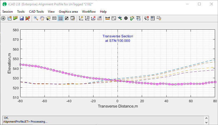
Task: Open the CAD Tools menu
Action: coord(36,12)
